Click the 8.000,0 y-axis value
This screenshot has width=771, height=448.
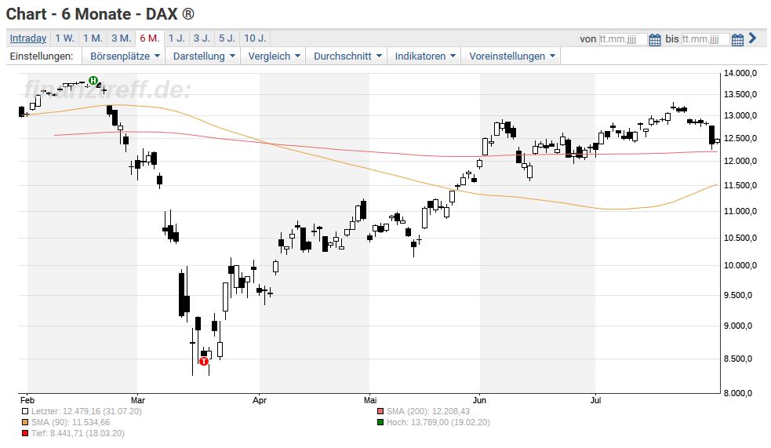coord(737,393)
